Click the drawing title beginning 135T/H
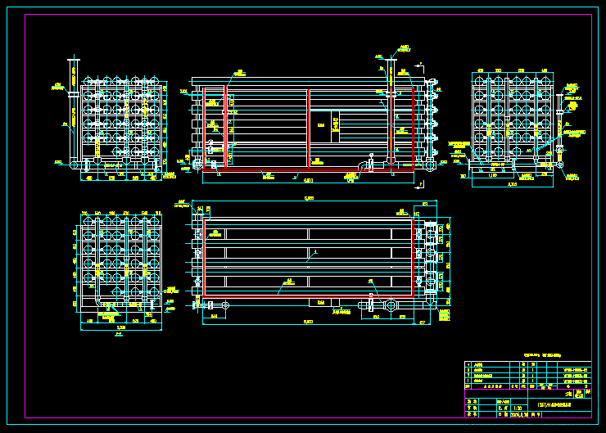 point(554,404)
